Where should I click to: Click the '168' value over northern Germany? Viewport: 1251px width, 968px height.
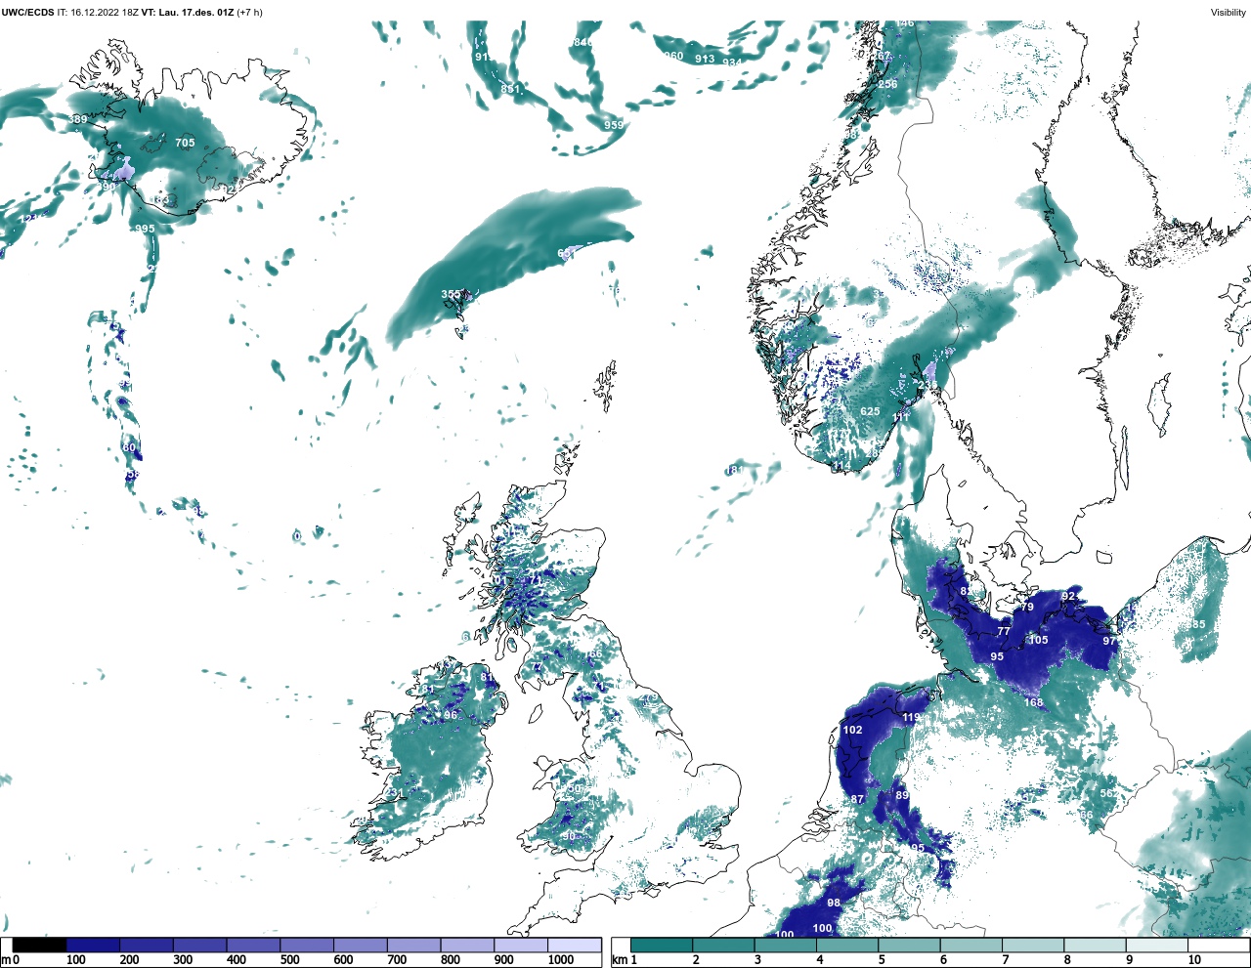pyautogui.click(x=1033, y=702)
